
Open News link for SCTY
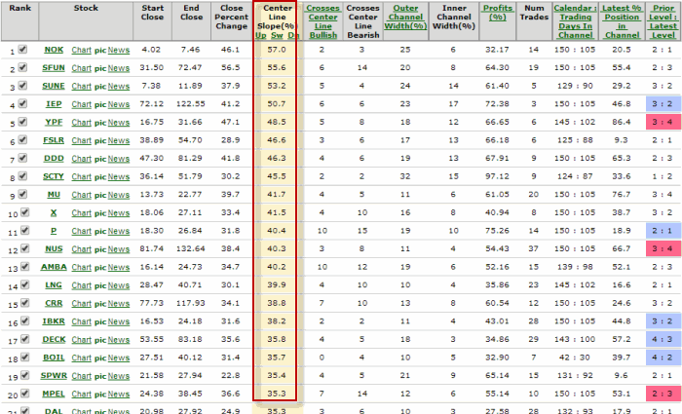119,177
